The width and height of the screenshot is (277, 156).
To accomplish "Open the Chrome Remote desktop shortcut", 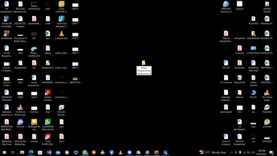I will 61,110.
